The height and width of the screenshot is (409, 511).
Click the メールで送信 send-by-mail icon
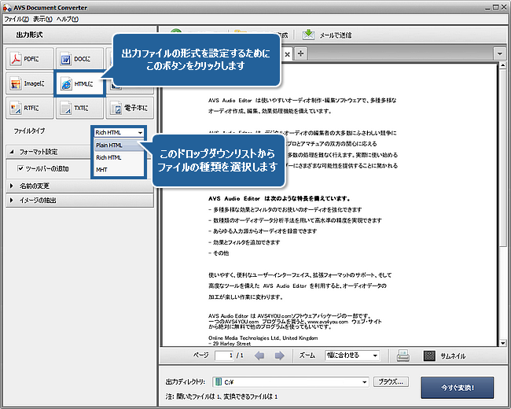click(x=308, y=35)
